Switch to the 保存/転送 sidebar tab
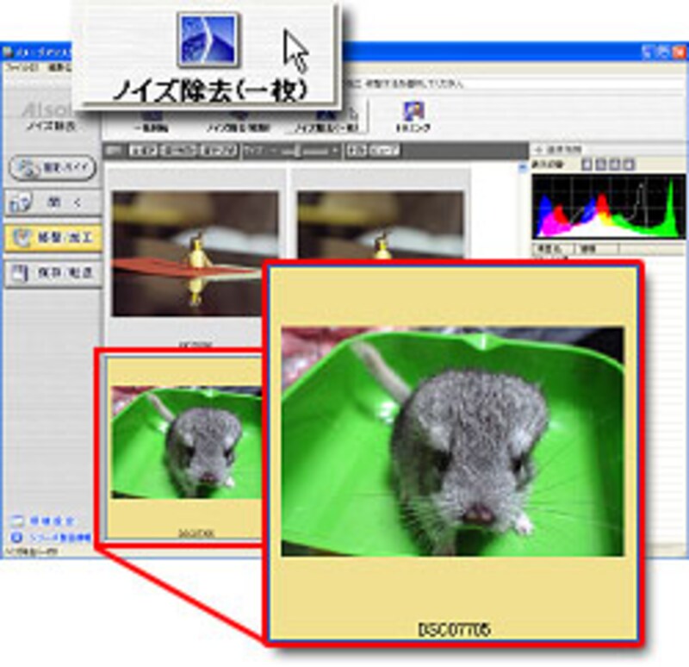This screenshot has width=689, height=667. point(53,274)
